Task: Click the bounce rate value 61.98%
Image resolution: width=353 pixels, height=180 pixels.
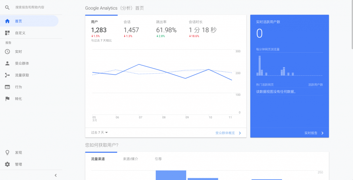Action: pyautogui.click(x=167, y=30)
